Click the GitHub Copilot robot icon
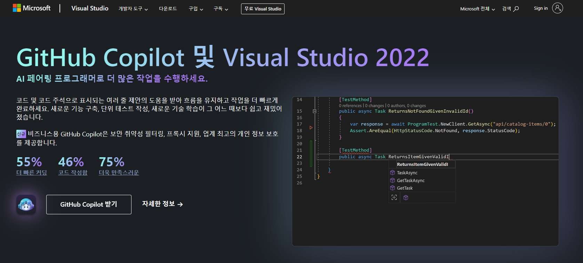This screenshot has width=583, height=263. pos(26,205)
